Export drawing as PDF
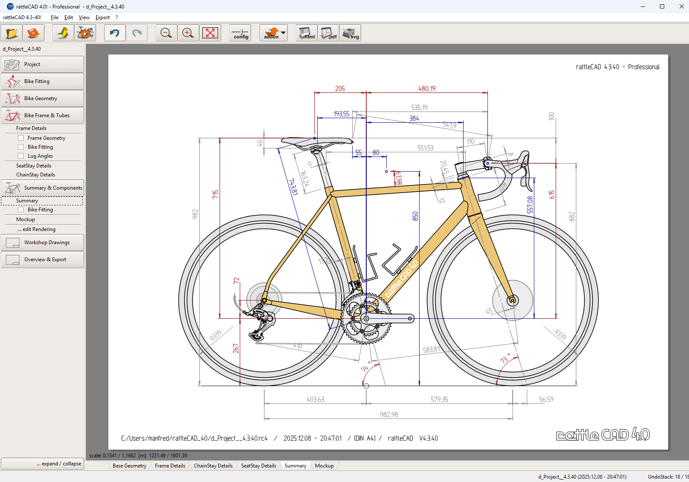This screenshot has height=482, width=689. (x=328, y=33)
